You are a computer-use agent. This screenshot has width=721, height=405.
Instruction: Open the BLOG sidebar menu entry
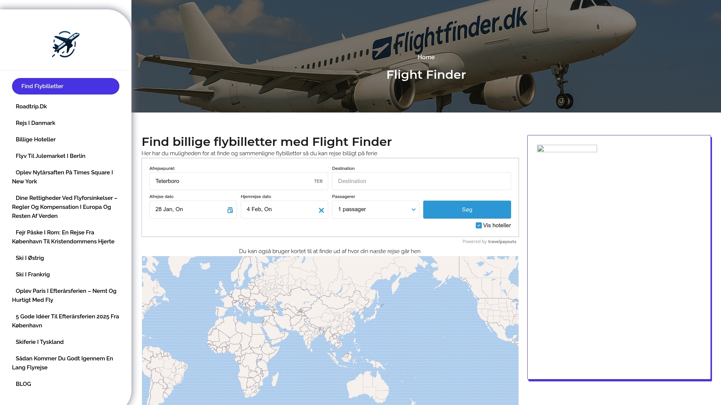click(x=23, y=384)
